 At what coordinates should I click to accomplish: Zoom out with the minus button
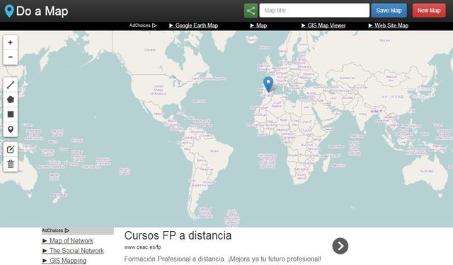pyautogui.click(x=11, y=57)
